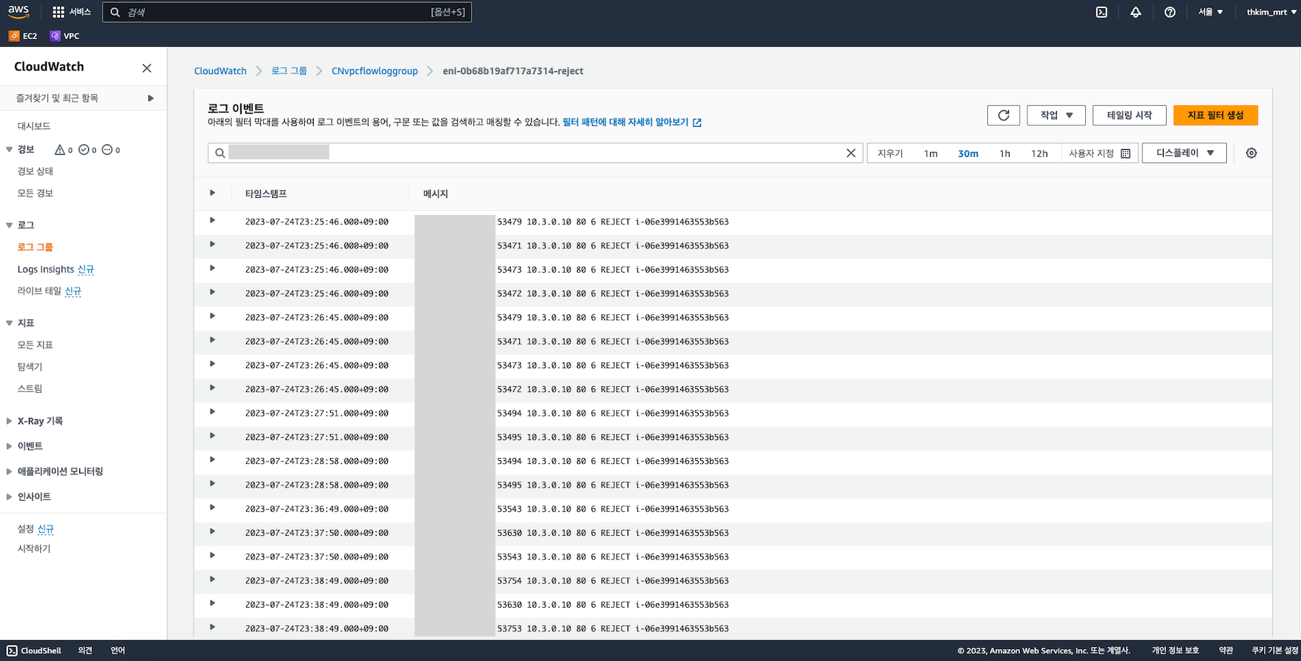Click the alarm warning triangle count

(x=64, y=150)
